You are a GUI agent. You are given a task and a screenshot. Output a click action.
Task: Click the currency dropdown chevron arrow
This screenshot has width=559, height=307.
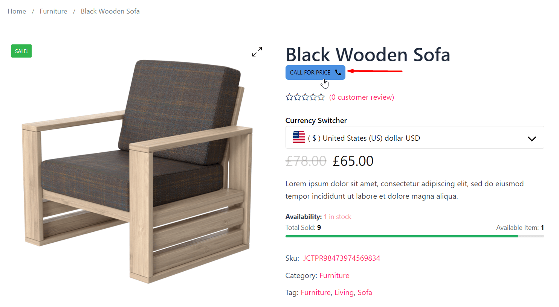coord(532,138)
